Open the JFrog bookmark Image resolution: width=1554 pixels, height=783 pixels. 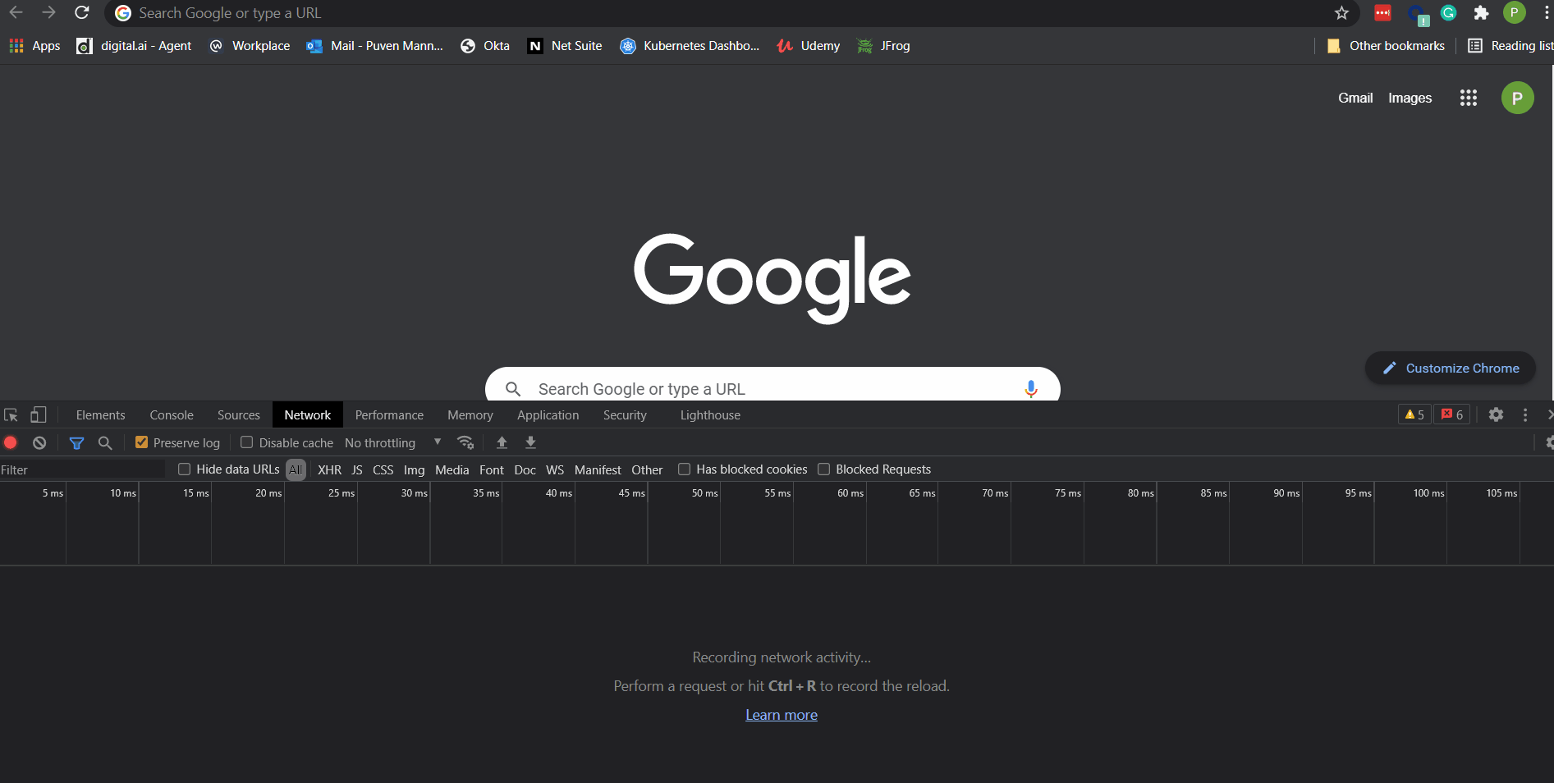(x=883, y=46)
